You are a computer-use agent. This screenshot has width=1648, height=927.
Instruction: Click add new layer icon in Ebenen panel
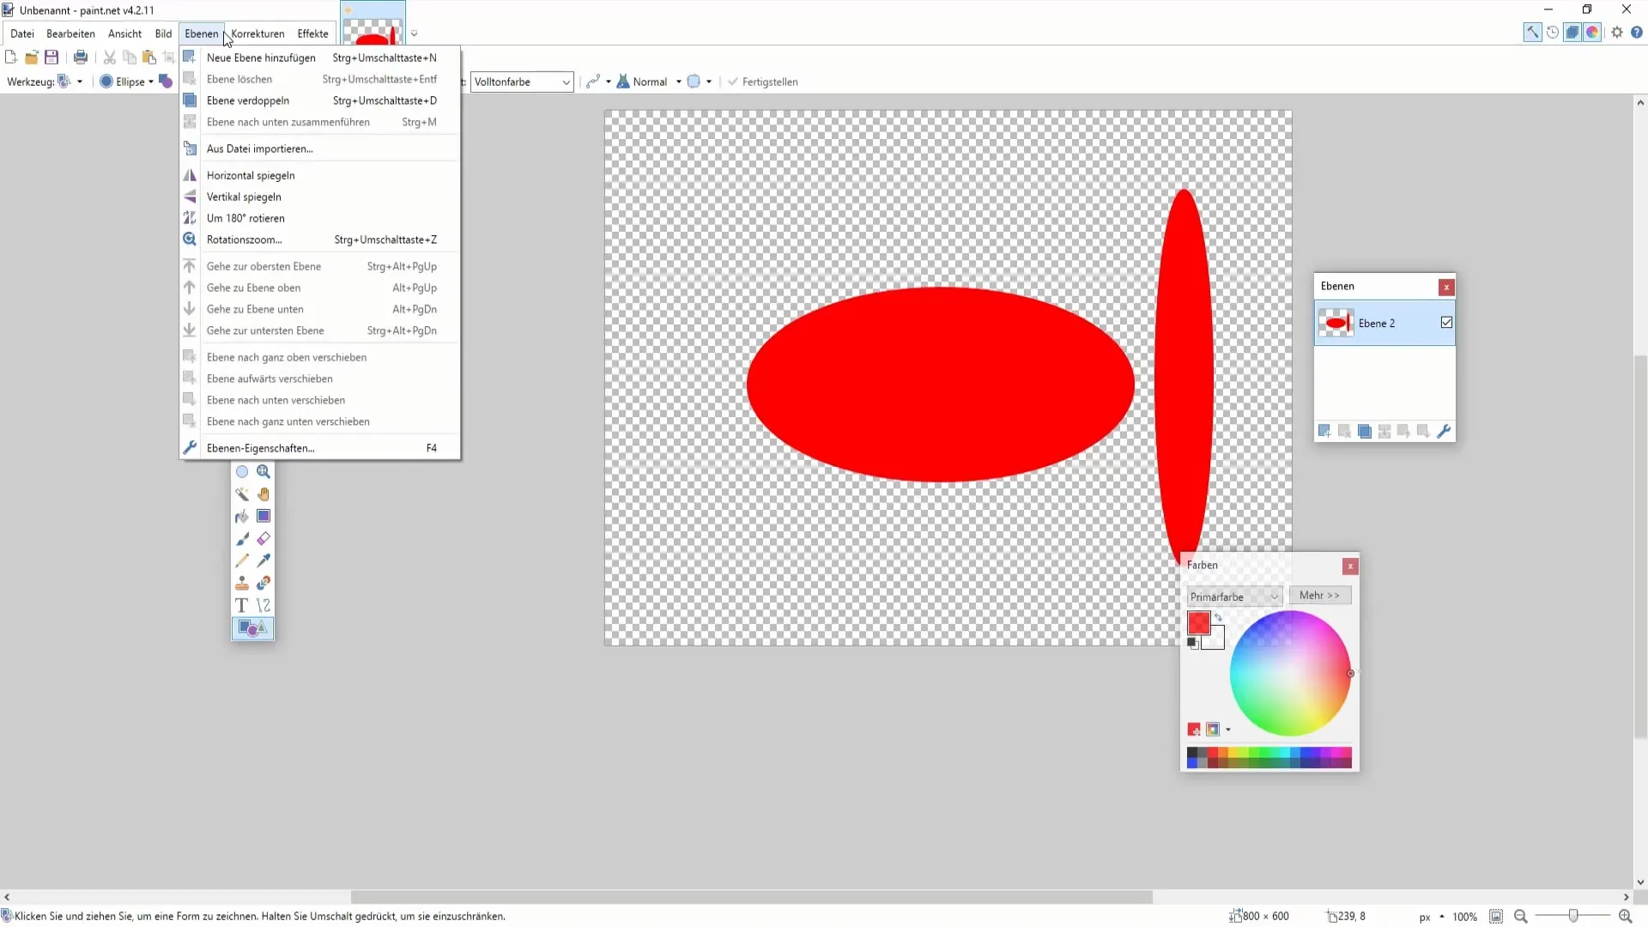tap(1324, 432)
